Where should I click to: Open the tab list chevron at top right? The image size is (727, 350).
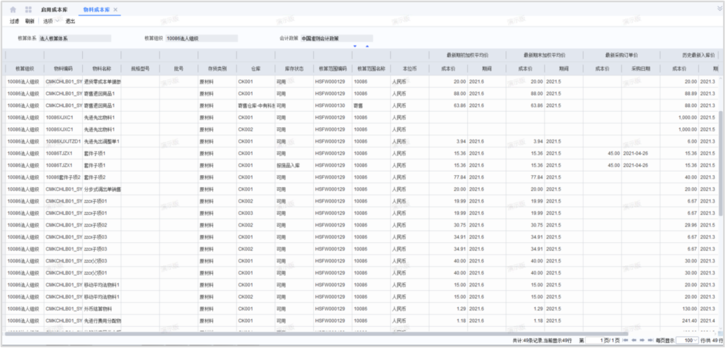(x=720, y=8)
